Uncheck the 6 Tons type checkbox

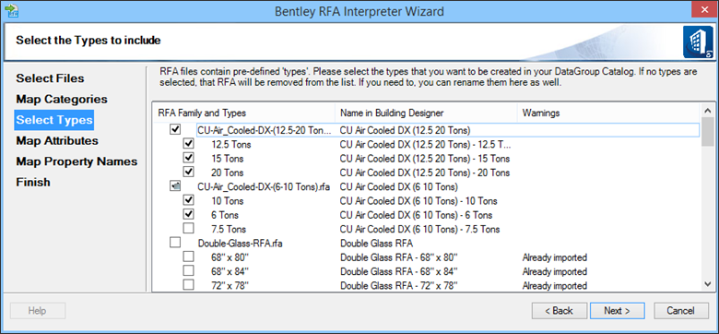coord(188,214)
